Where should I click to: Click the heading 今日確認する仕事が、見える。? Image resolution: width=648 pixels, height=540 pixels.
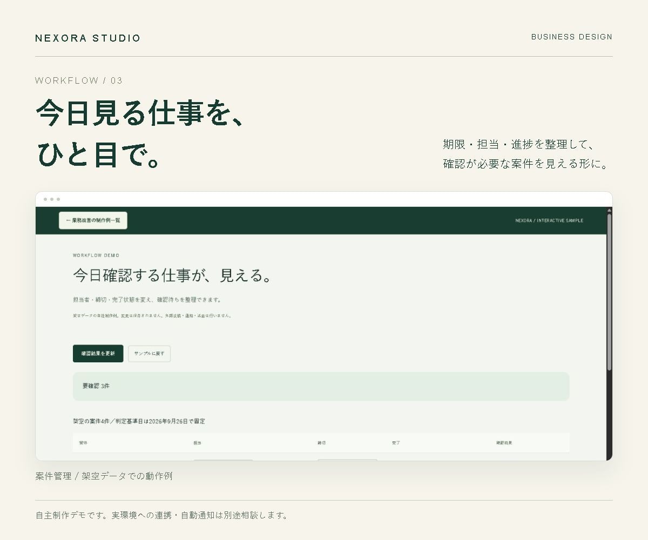(173, 275)
